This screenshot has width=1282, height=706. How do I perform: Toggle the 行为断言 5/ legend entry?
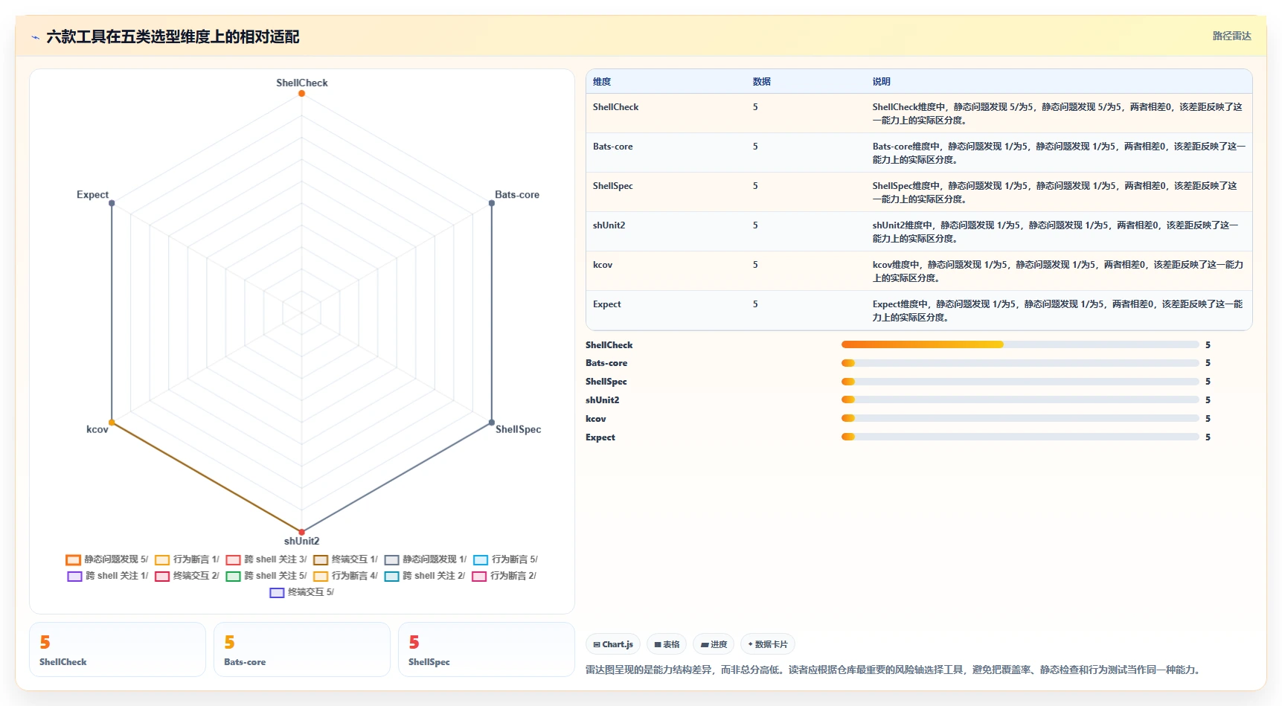pyautogui.click(x=505, y=559)
